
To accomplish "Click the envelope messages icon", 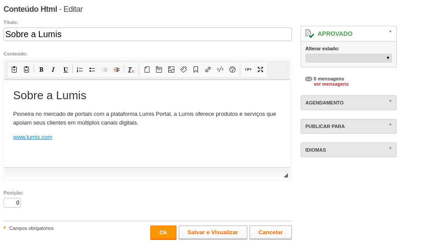I will tap(308, 79).
